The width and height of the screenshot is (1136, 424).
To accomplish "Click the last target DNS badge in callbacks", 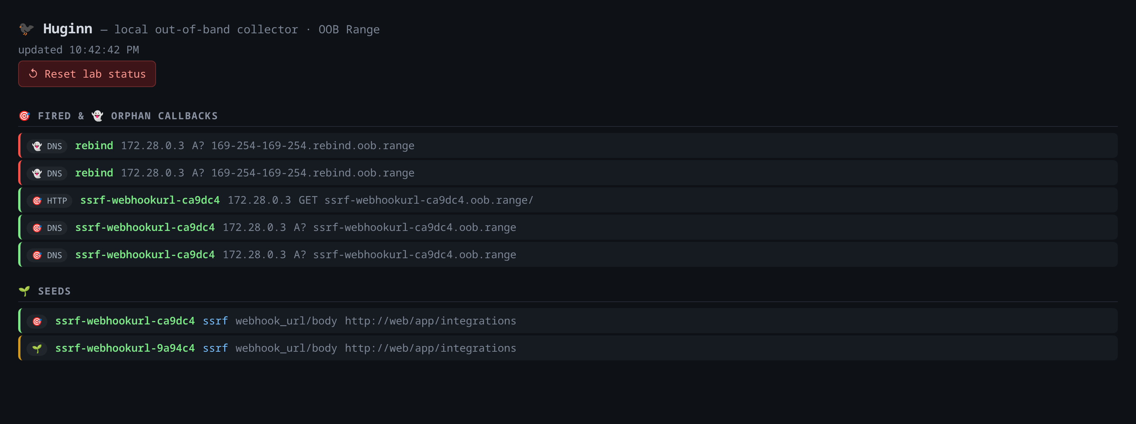I will [x=47, y=255].
